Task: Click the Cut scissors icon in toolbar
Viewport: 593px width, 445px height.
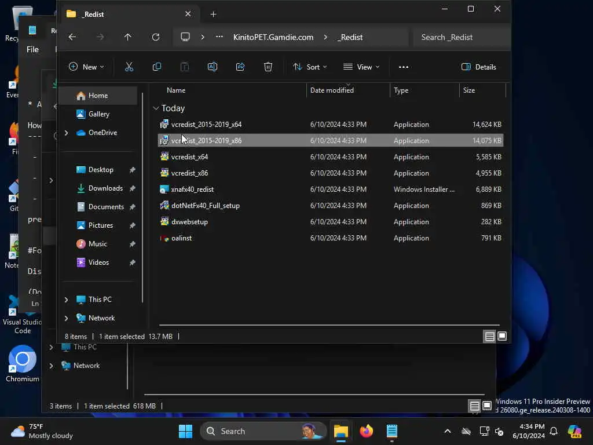Action: point(129,67)
